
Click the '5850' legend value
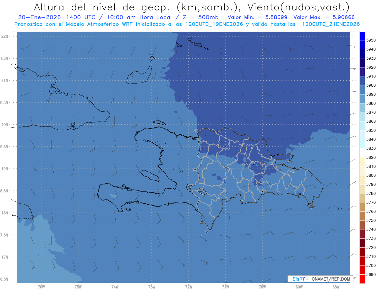coord(371,130)
